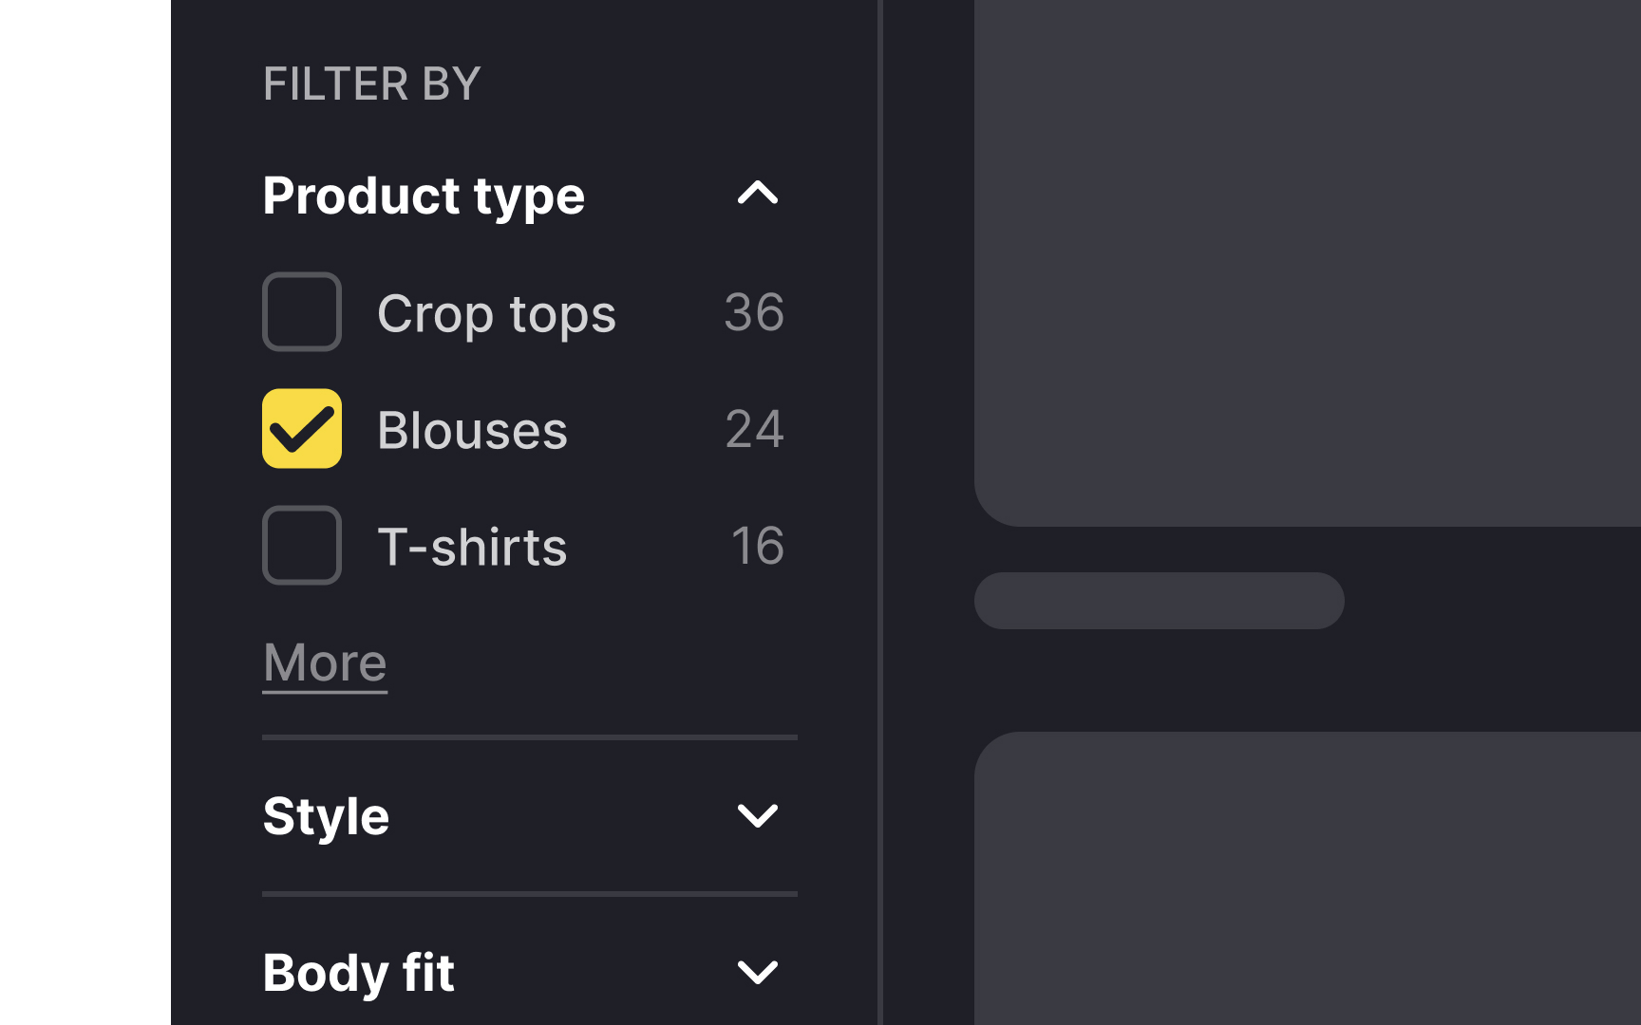Click the empty checkbox square beside T-shirts
Viewport: 1641px width, 1025px height.
pyautogui.click(x=301, y=546)
